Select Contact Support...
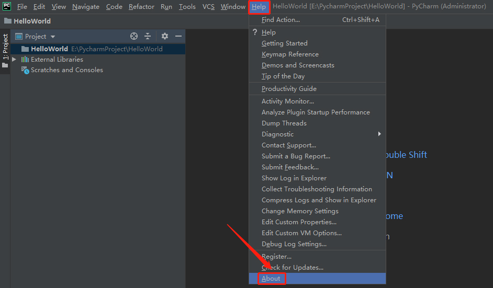This screenshot has width=493, height=288. tap(317, 145)
